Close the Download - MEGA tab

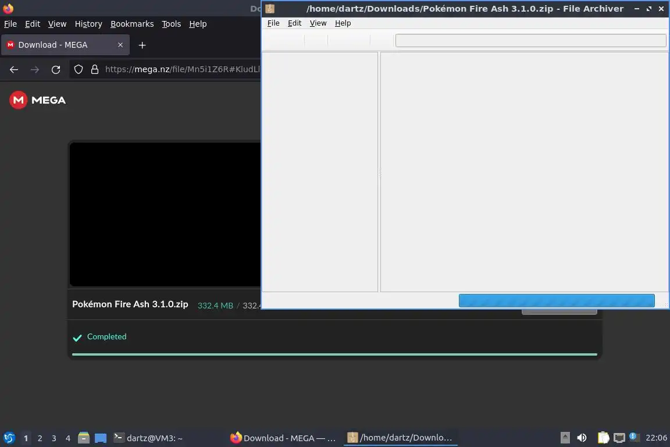coord(120,45)
